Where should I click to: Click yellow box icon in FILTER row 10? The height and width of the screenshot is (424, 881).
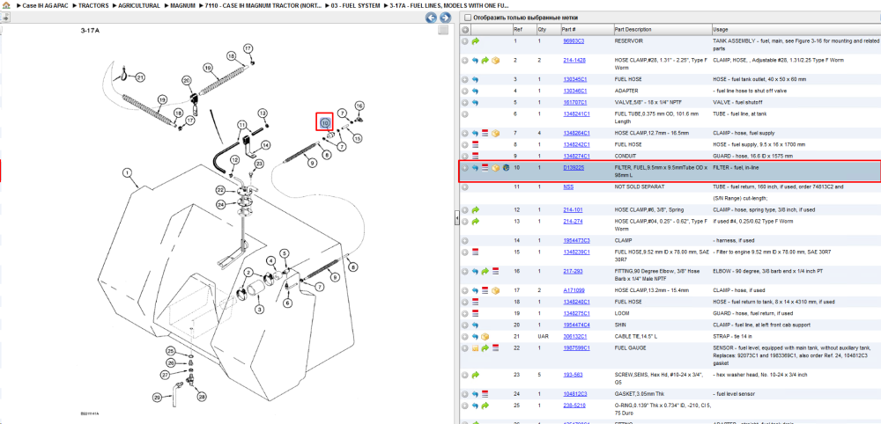pos(495,168)
